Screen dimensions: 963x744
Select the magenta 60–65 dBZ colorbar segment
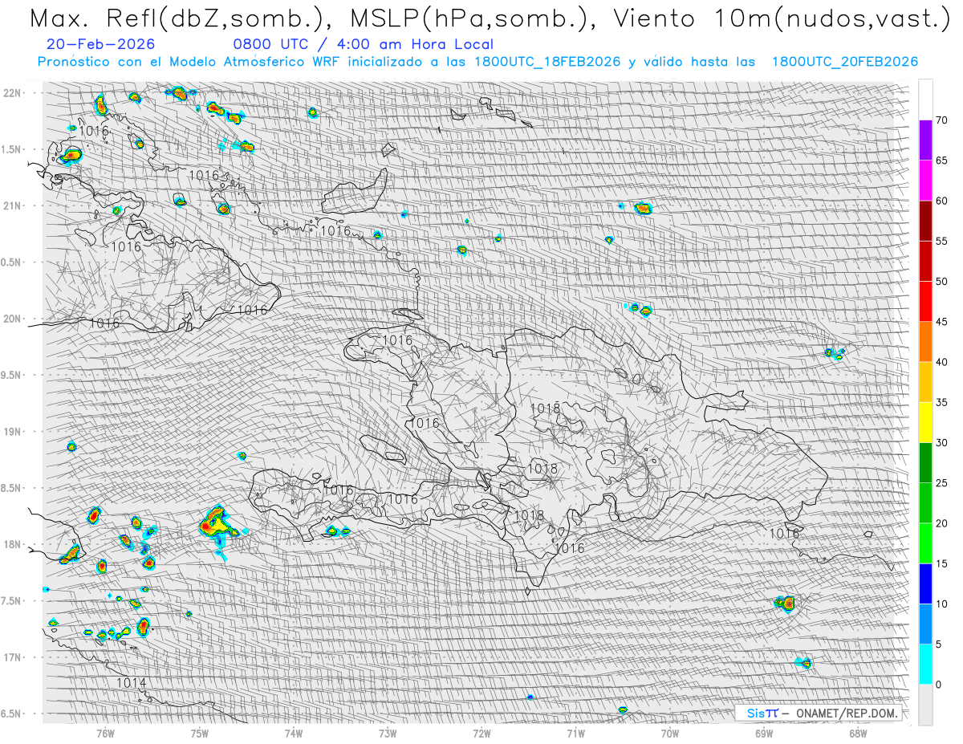coord(925,181)
